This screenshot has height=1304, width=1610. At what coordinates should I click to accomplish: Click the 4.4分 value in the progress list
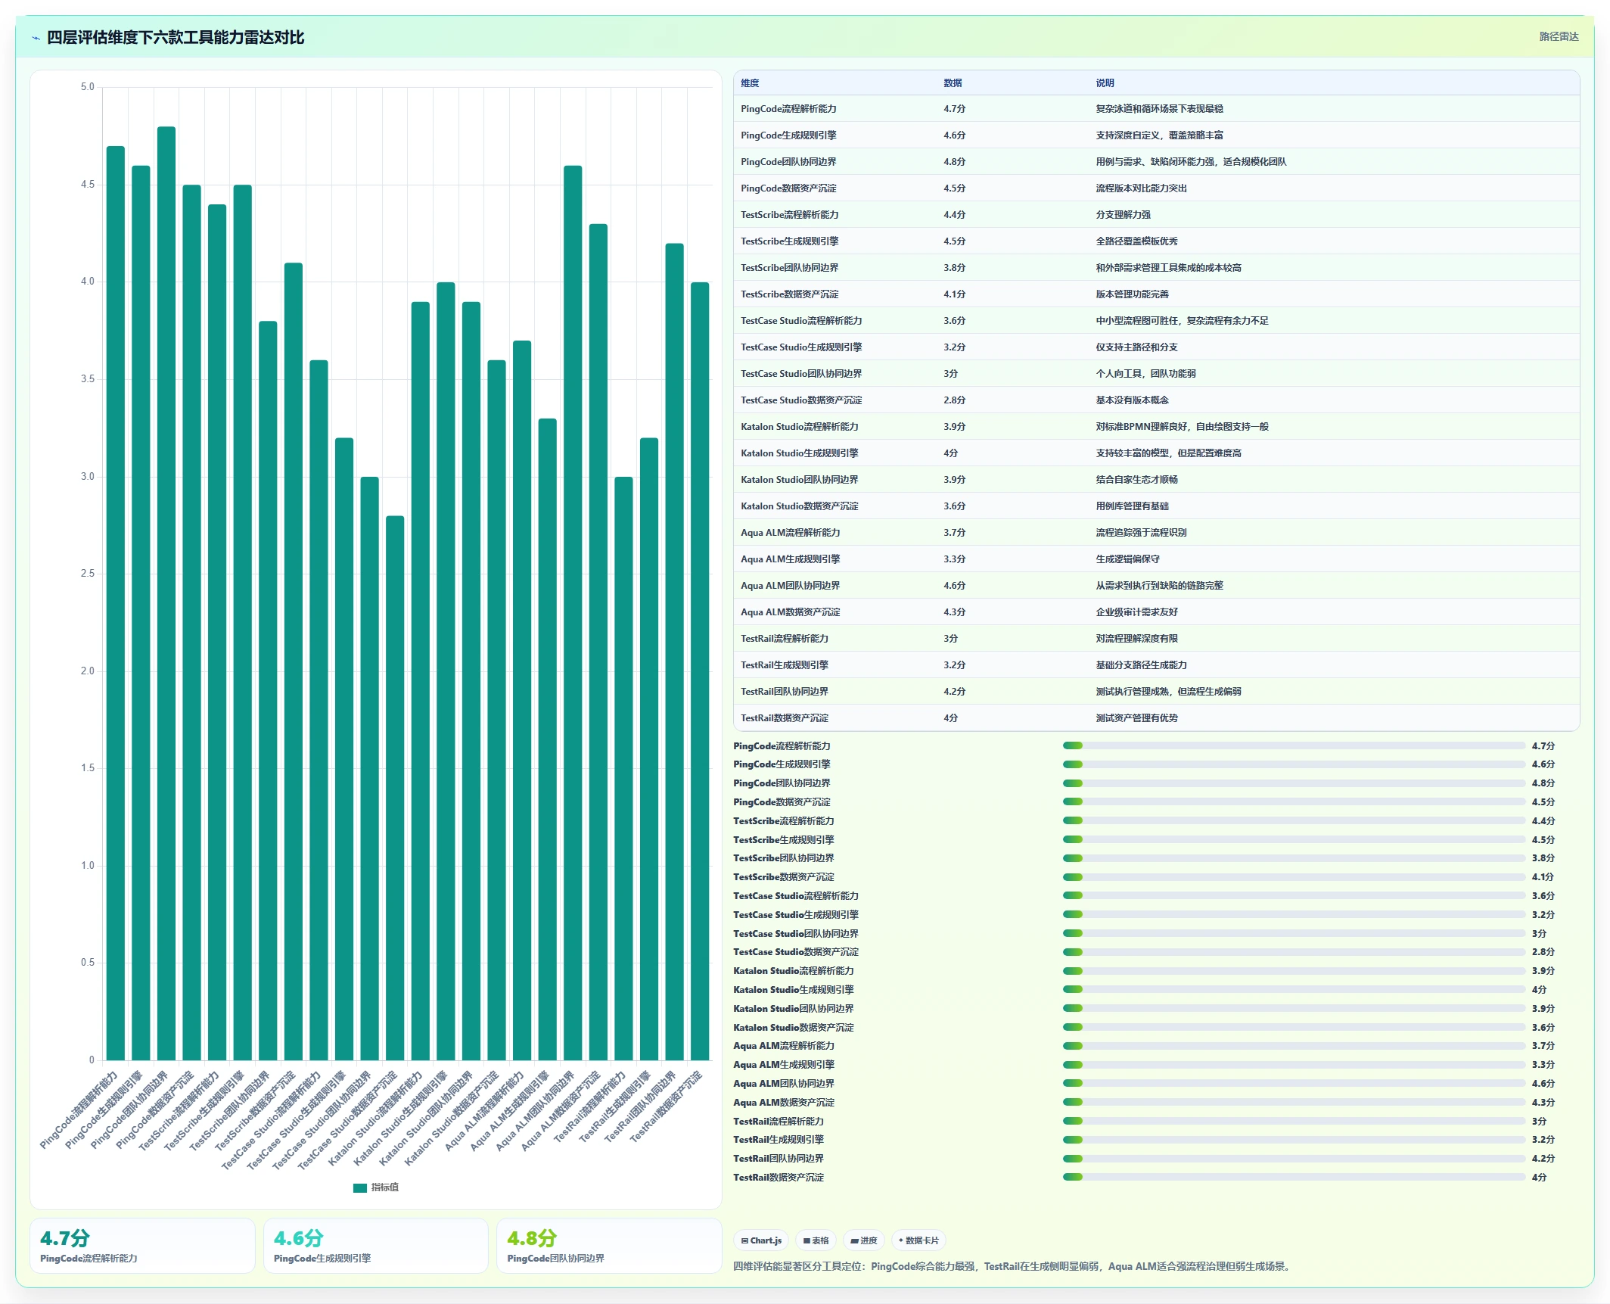tap(1543, 821)
